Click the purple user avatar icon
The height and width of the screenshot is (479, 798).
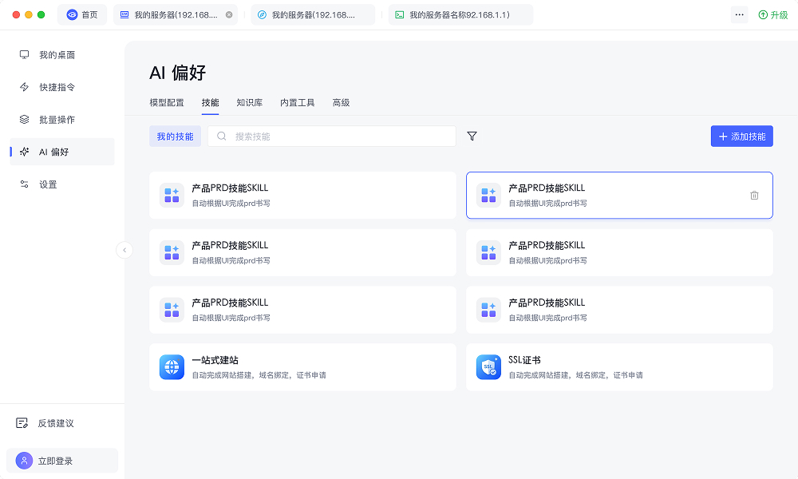coord(24,461)
